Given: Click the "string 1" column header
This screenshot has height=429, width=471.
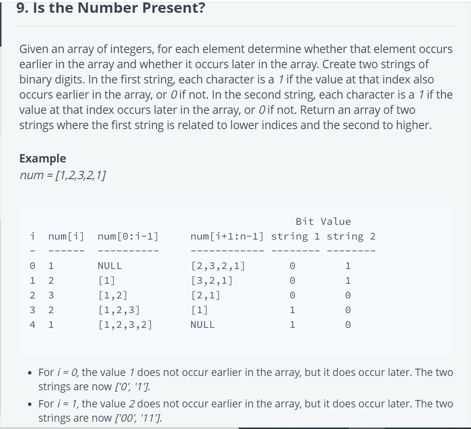Looking at the screenshot, I should [x=296, y=236].
